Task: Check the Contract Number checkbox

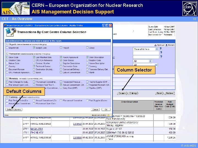Action: [x=34, y=63]
